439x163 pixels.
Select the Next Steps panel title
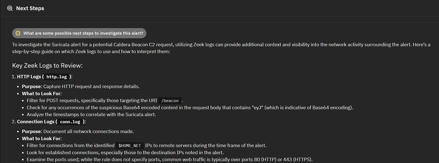coord(30,8)
